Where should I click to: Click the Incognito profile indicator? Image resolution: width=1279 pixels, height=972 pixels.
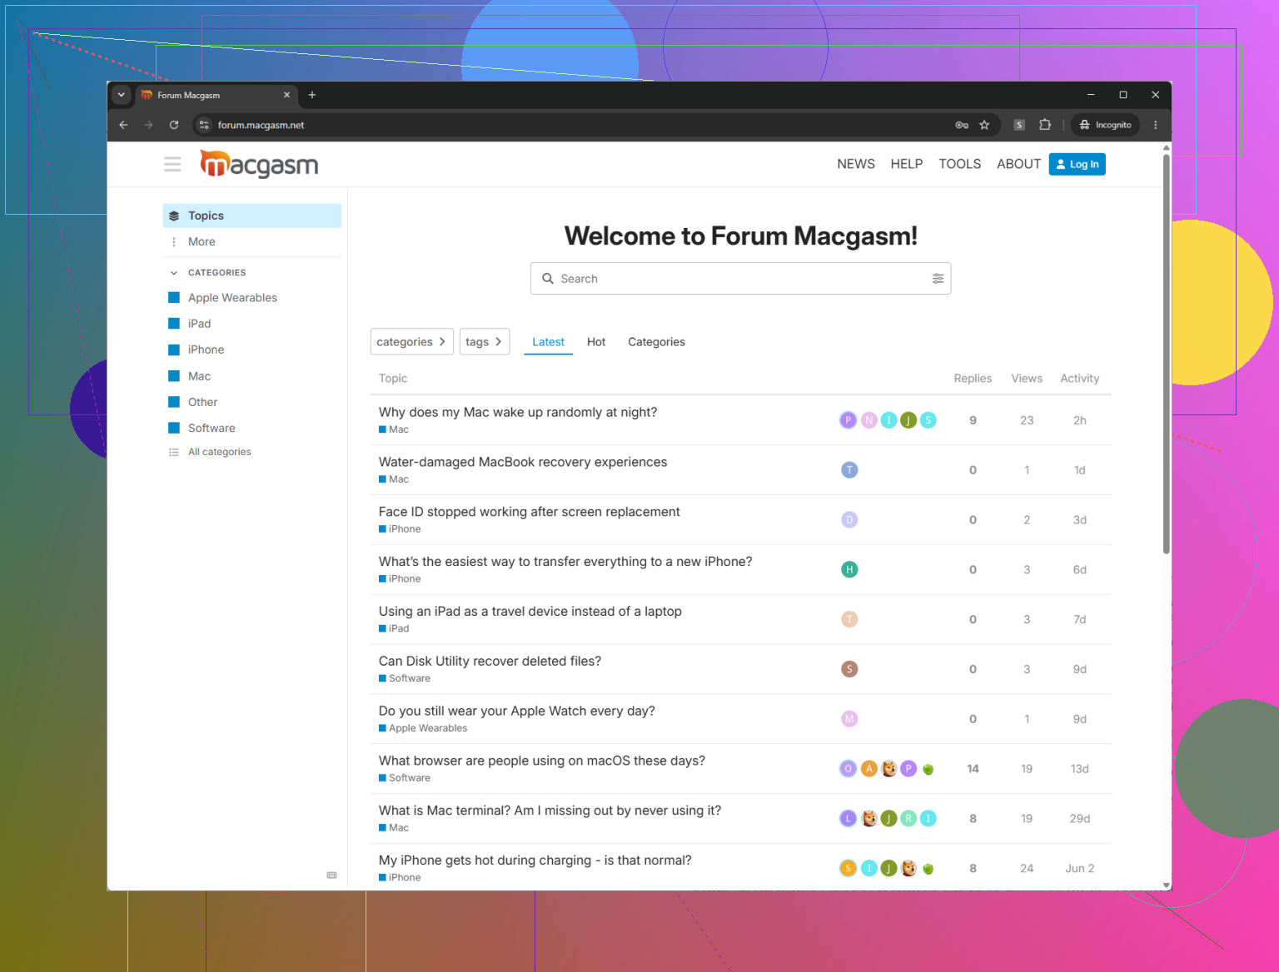[x=1105, y=125]
